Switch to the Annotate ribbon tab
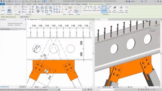Viewport: 162px width, 91px height. point(41,4)
